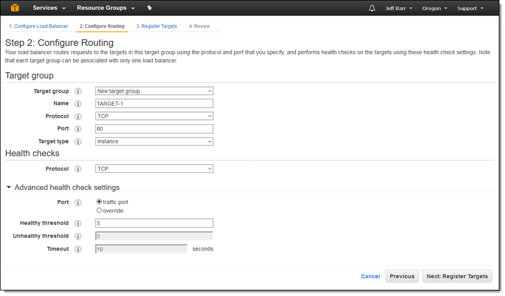Show info for Timeout setting
The image size is (505, 296).
click(x=78, y=249)
